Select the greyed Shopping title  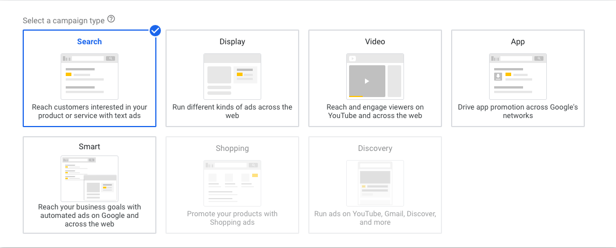(x=232, y=149)
